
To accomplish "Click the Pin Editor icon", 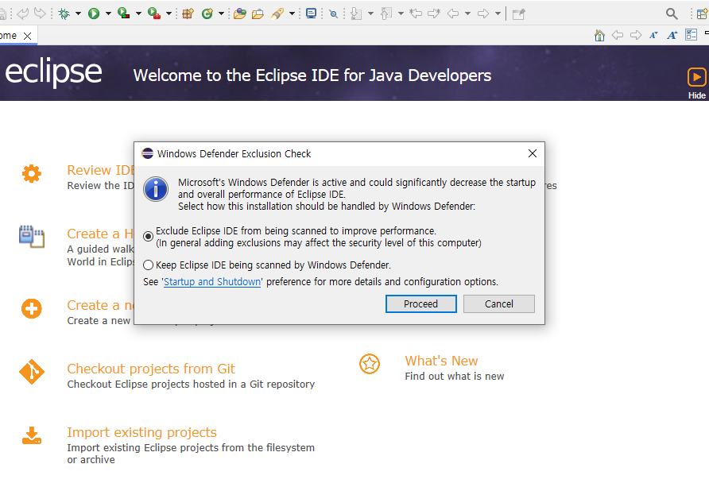I will pos(519,14).
